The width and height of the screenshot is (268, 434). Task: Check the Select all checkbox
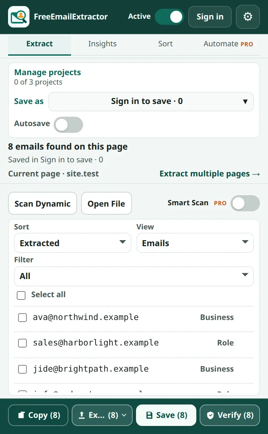tap(21, 295)
